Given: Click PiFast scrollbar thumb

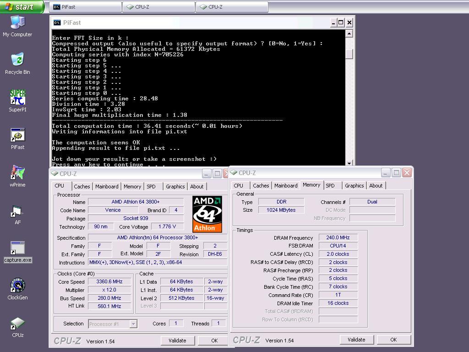Looking at the screenshot, I should coord(349,54).
